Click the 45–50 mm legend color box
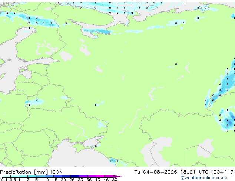 click(x=109, y=176)
